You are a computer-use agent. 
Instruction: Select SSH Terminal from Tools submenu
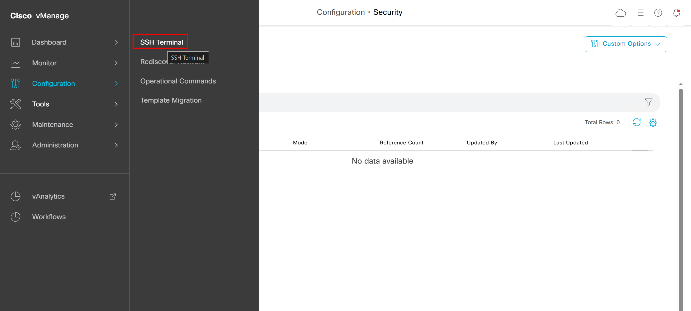[161, 42]
